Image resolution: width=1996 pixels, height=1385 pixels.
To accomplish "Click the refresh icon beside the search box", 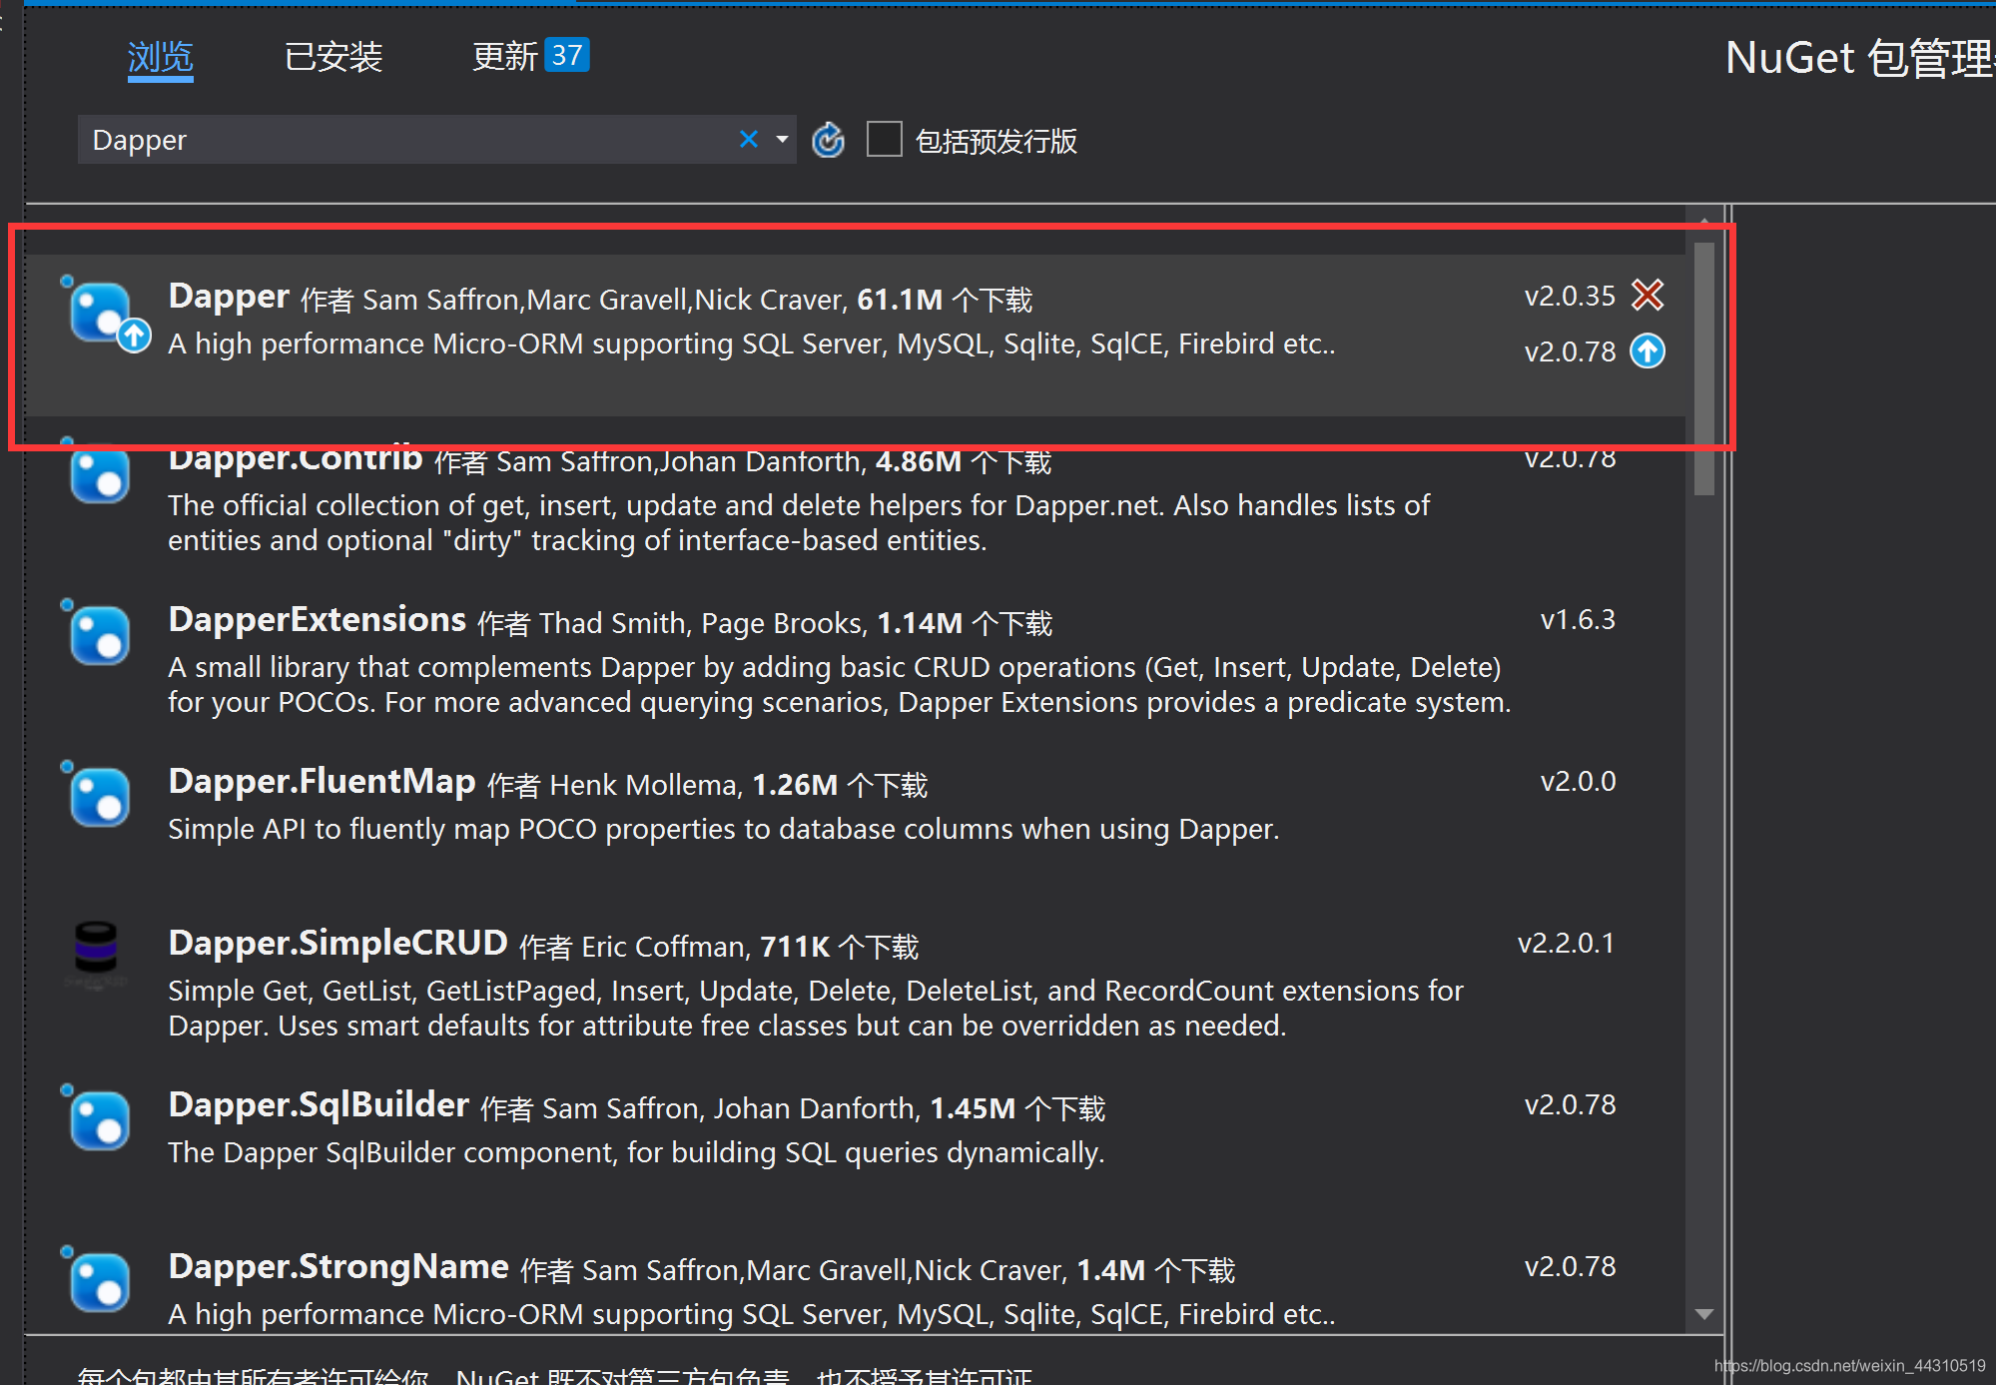I will coord(828,141).
